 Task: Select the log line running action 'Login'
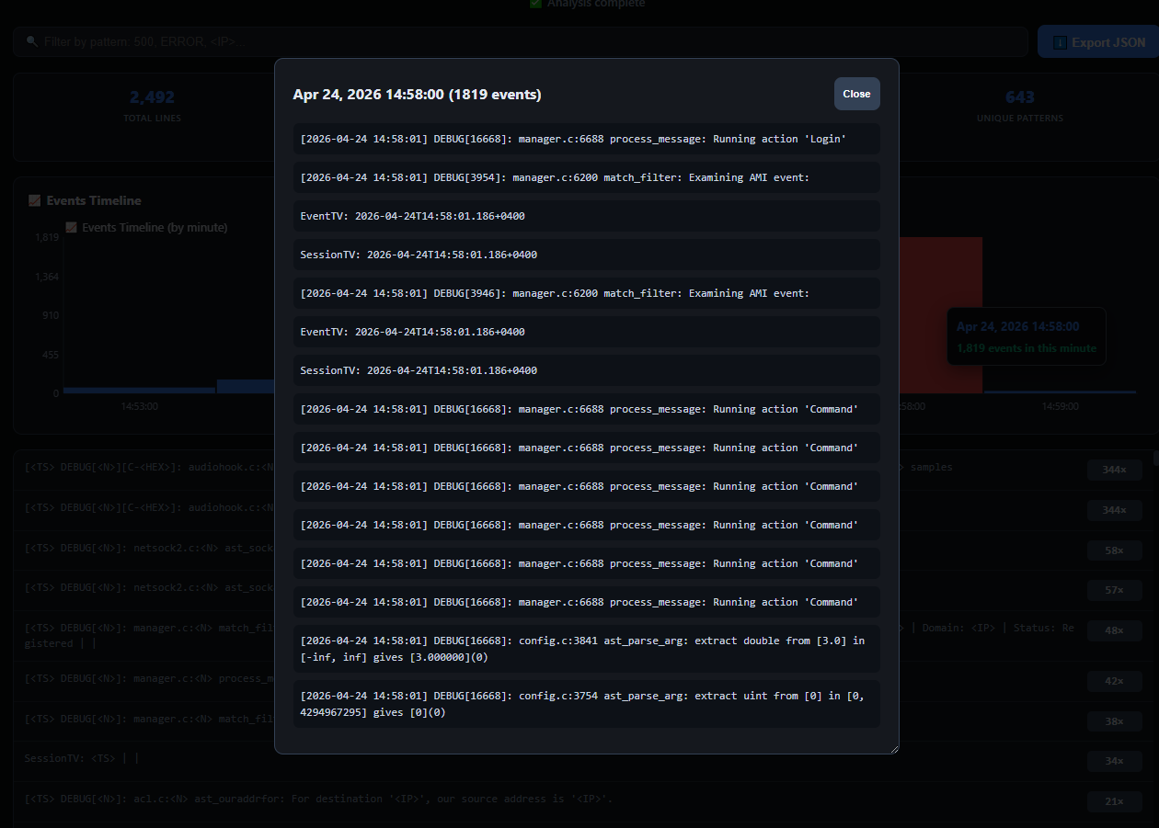pos(586,139)
